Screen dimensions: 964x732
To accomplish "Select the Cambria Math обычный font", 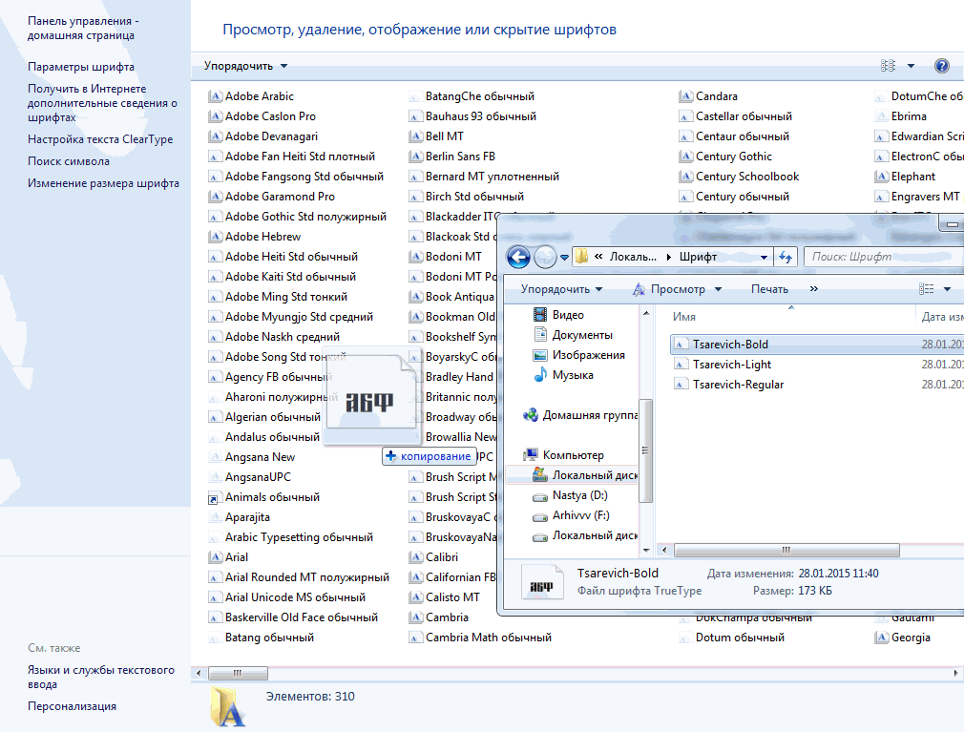I will click(x=480, y=638).
